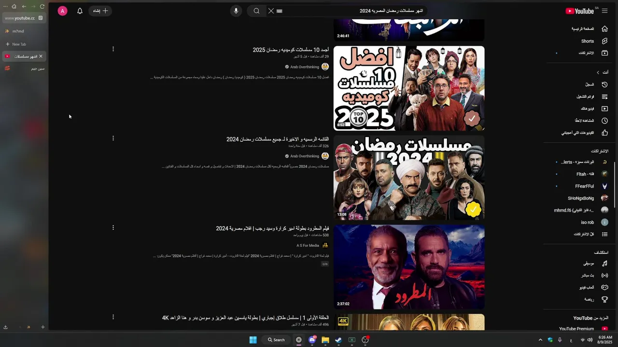Open options menu for رمضان 2024 official list video
Image resolution: width=618 pixels, height=347 pixels.
[113, 138]
